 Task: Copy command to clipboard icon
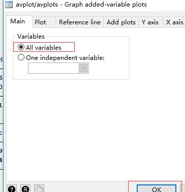[x=39, y=189]
